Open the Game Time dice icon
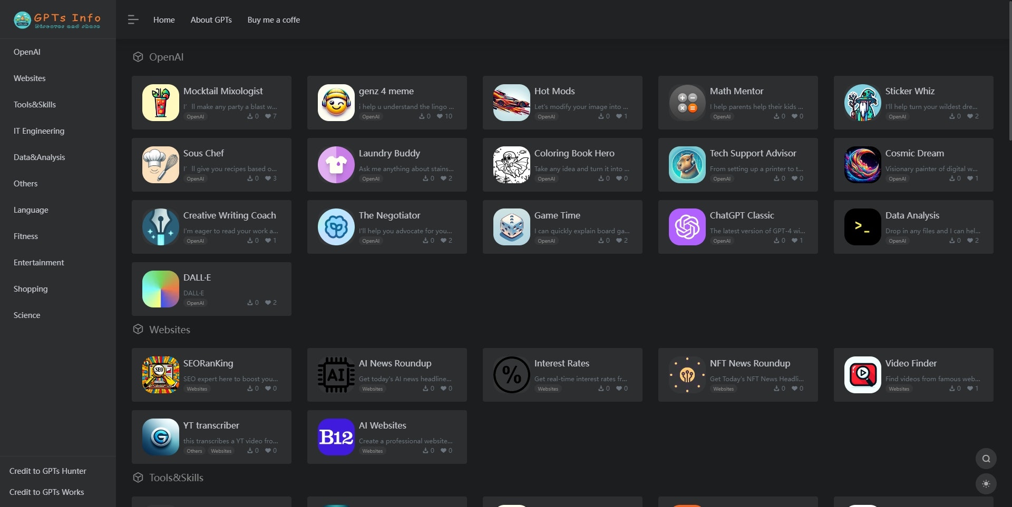This screenshot has width=1012, height=507. (x=512, y=227)
